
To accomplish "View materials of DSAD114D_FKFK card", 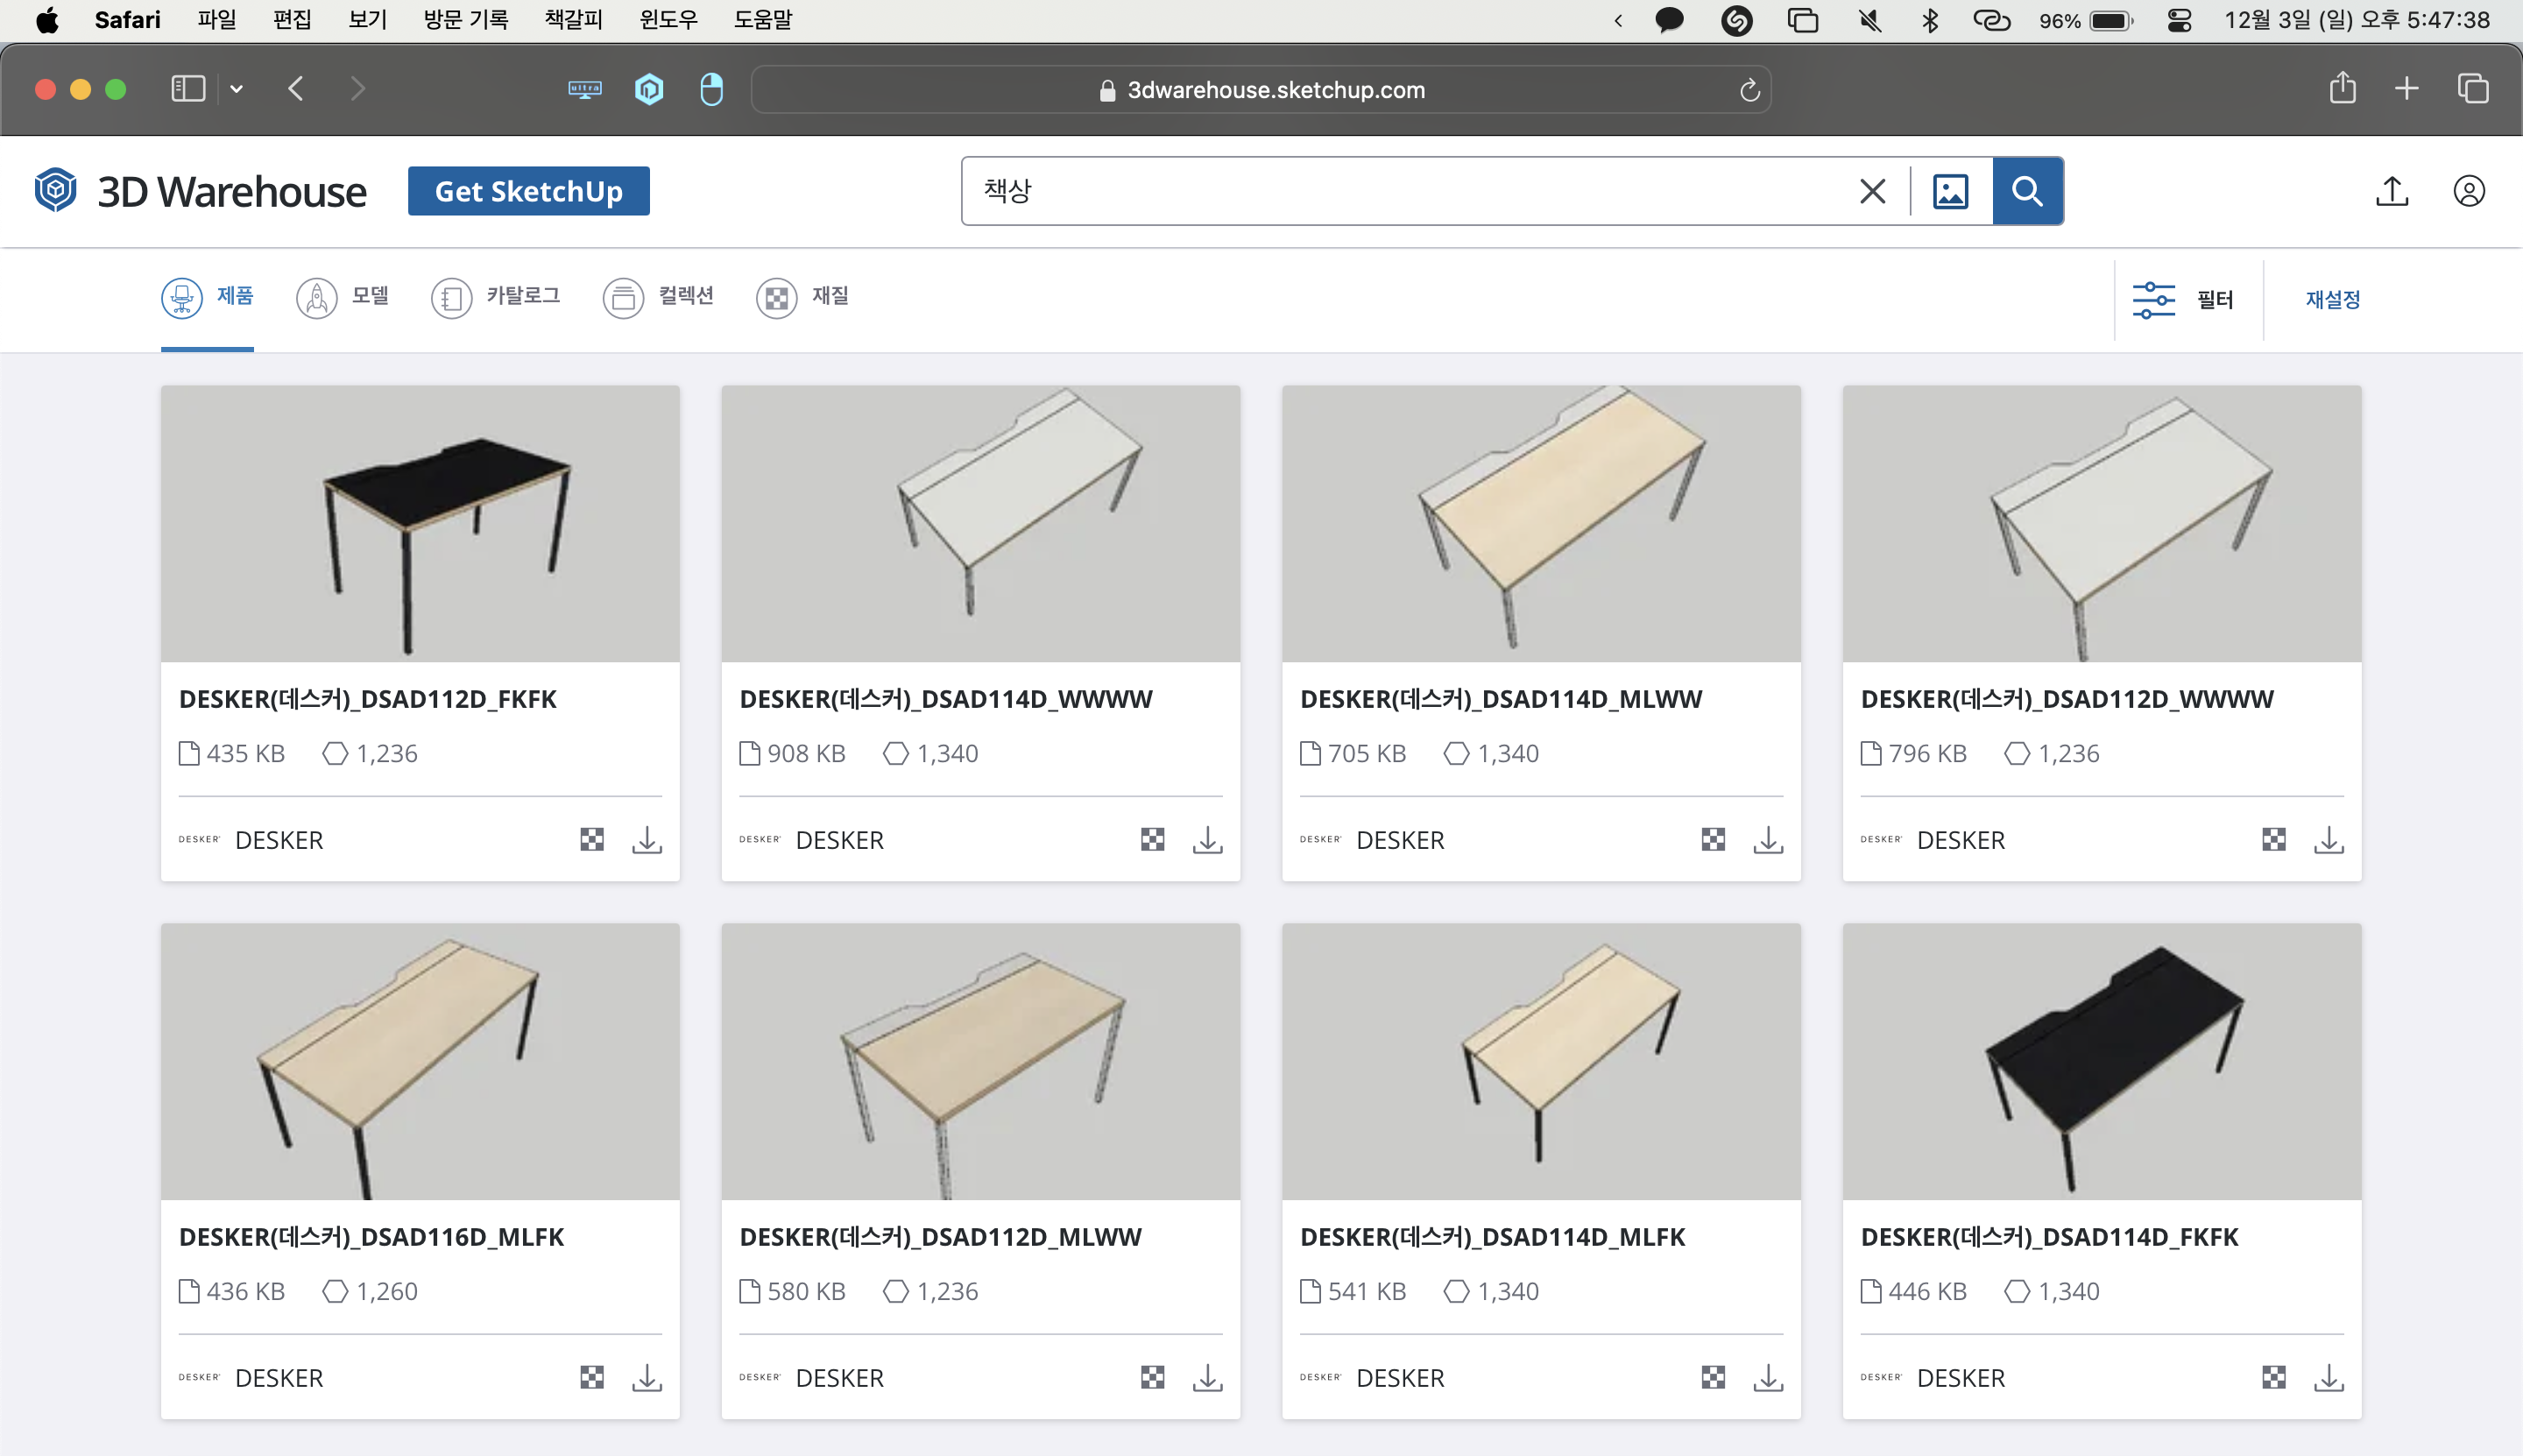I will pyautogui.click(x=2274, y=1378).
